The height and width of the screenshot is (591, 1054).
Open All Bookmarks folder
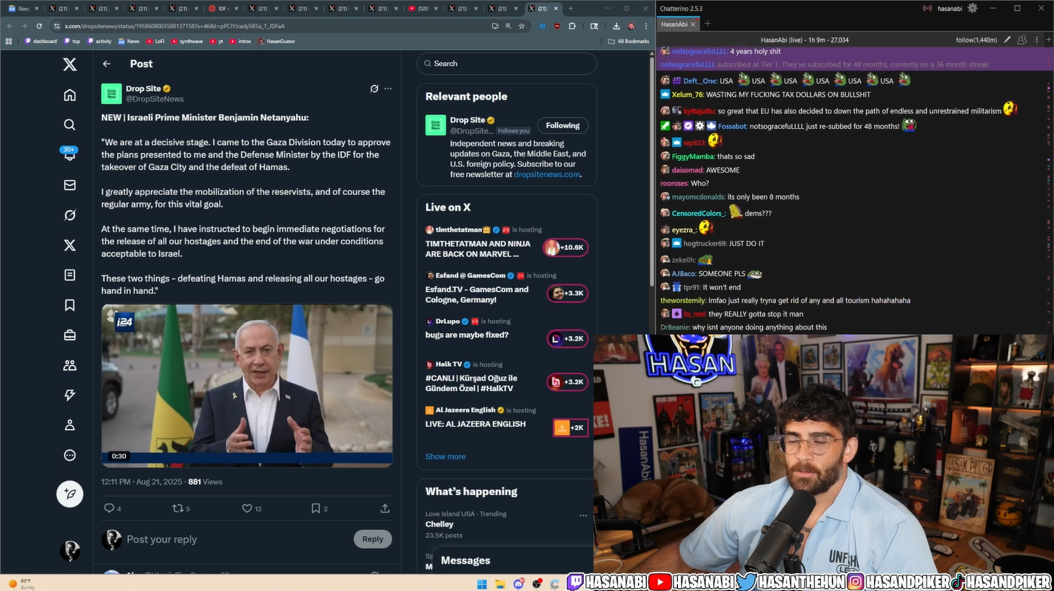[628, 41]
